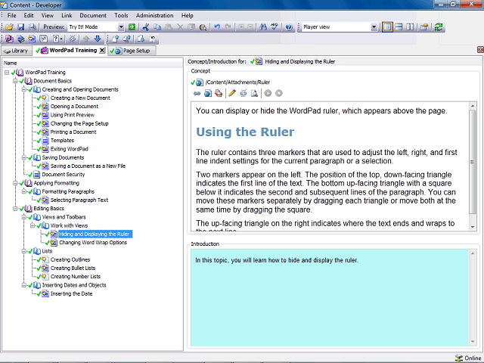Open help via blue question mark icon
Viewport: 484px width, 363px height.
(x=289, y=27)
